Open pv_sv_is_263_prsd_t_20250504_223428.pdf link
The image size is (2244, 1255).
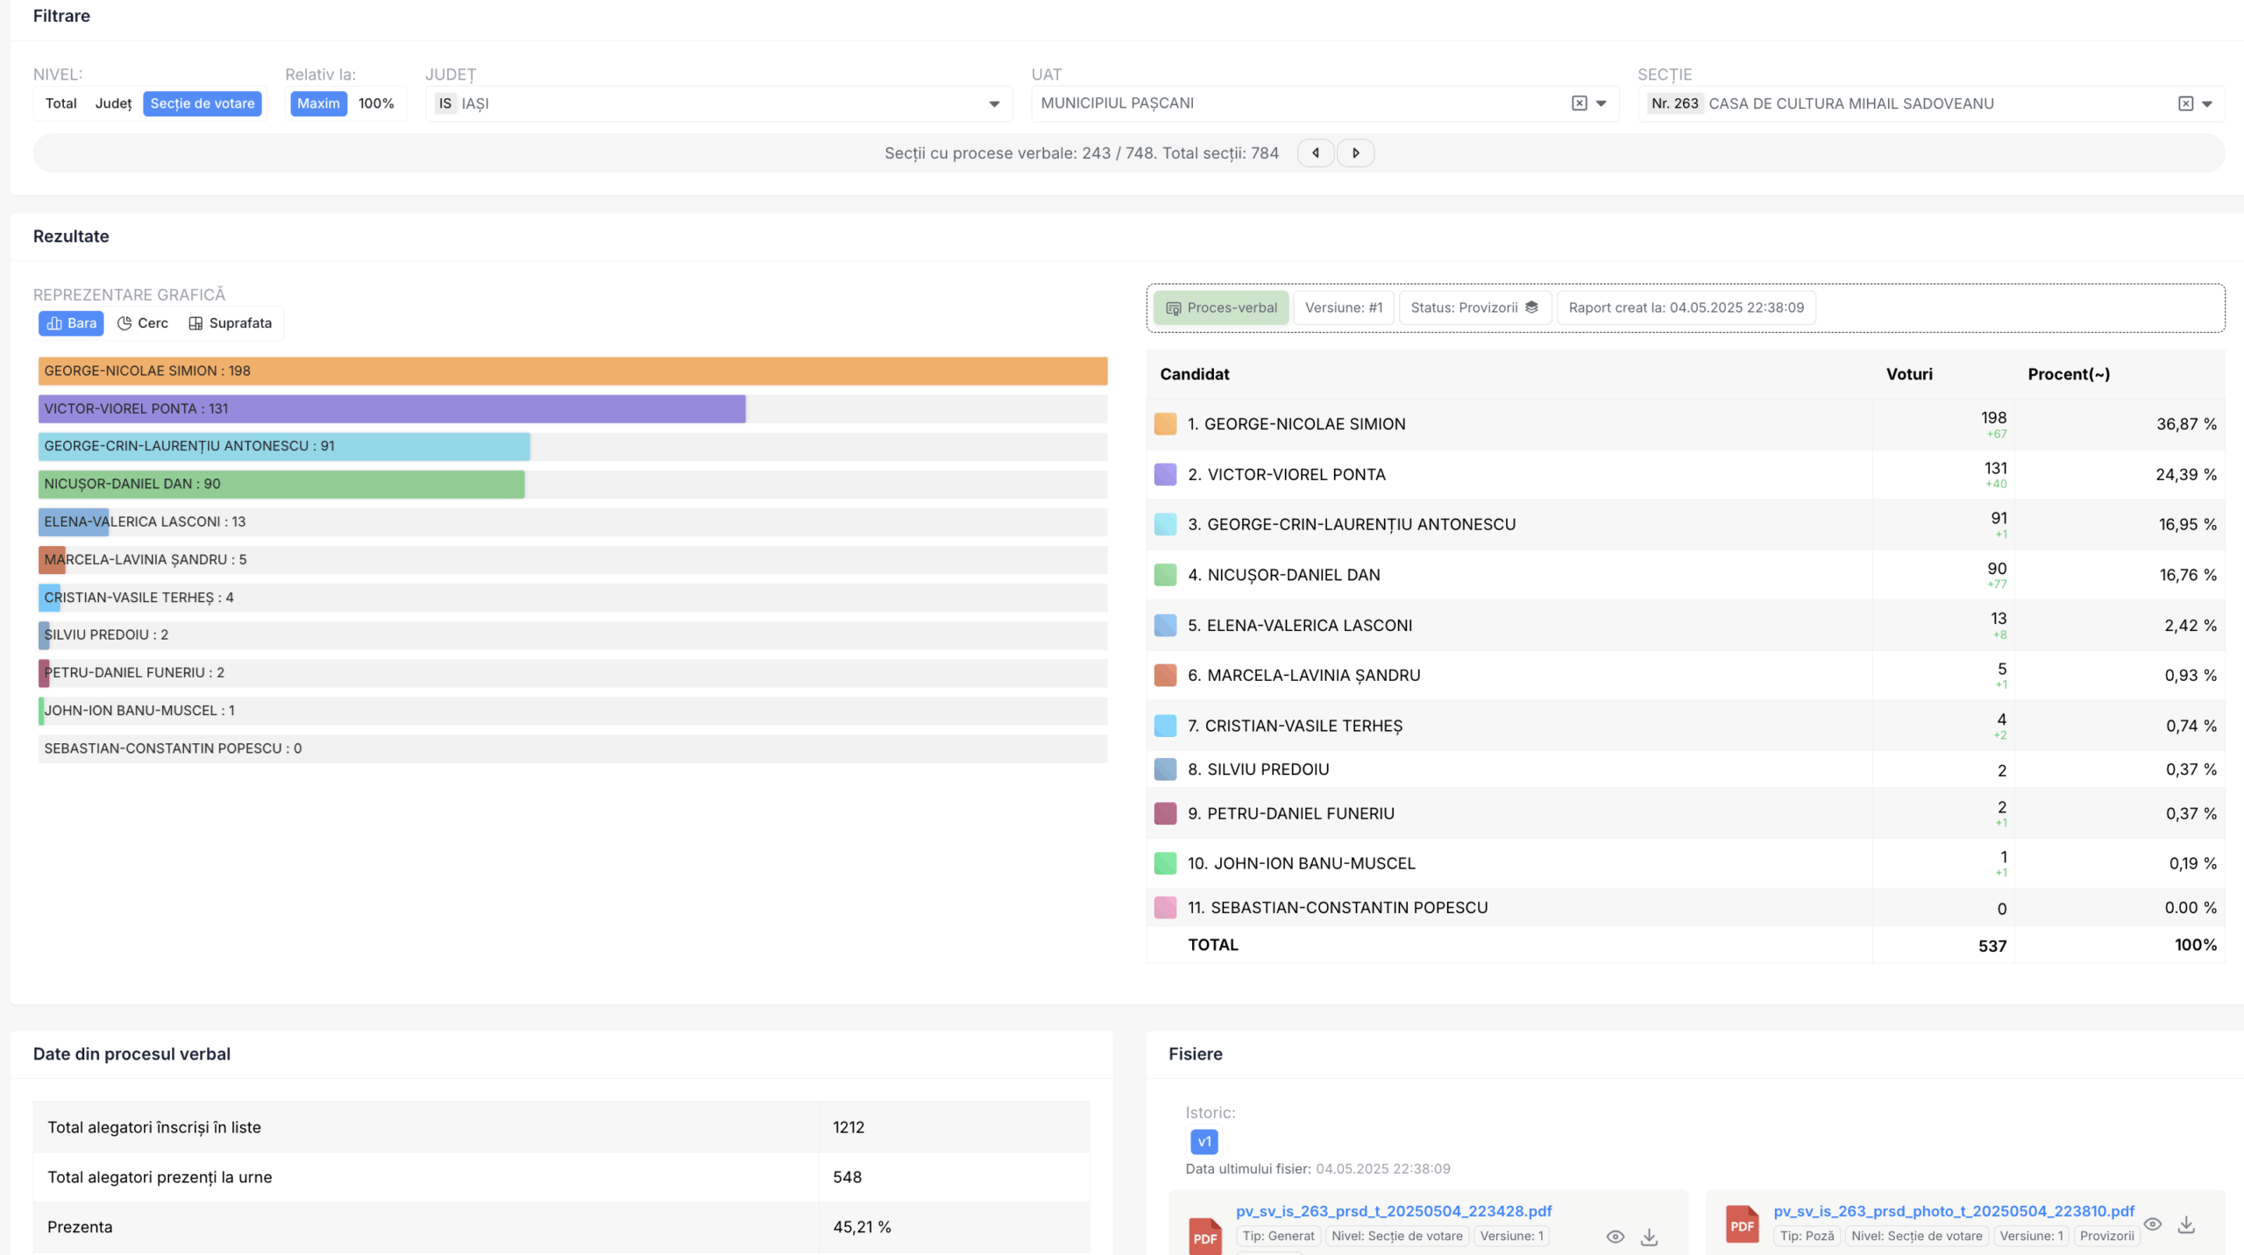pyautogui.click(x=1393, y=1210)
